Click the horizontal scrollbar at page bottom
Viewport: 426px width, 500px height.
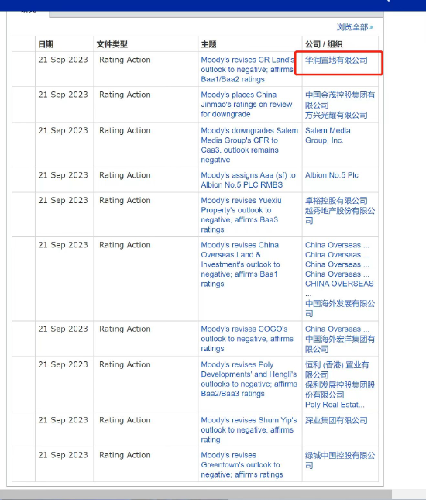click(196, 495)
